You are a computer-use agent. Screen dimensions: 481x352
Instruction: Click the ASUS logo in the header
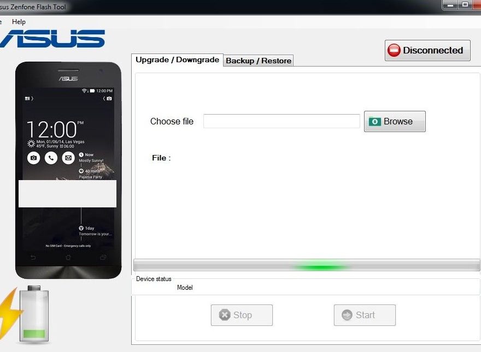coord(52,39)
